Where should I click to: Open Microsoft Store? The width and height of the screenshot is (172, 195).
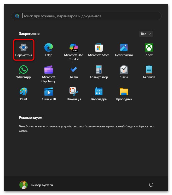(99, 50)
